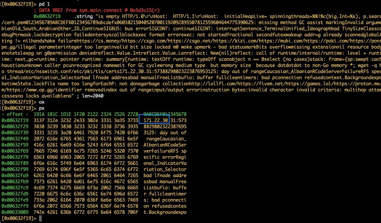Click the 0x5d3c15(r) xref address

pyautogui.click(x=145, y=10)
